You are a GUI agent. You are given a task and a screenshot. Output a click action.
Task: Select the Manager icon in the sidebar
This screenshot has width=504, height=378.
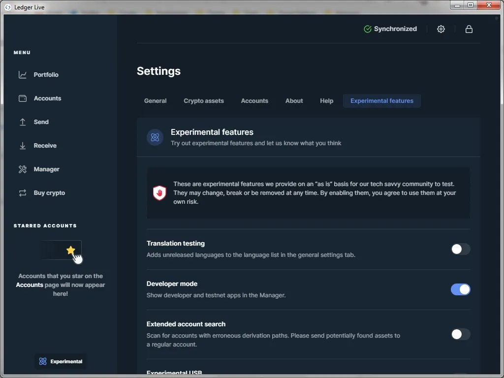[23, 169]
